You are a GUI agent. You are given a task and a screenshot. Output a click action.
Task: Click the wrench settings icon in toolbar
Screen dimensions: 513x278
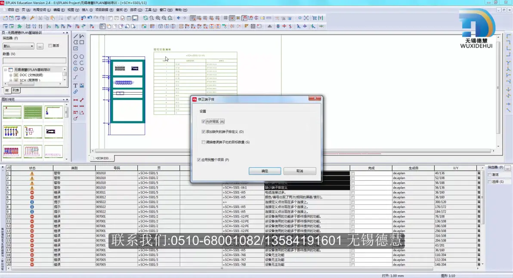pyautogui.click(x=32, y=18)
